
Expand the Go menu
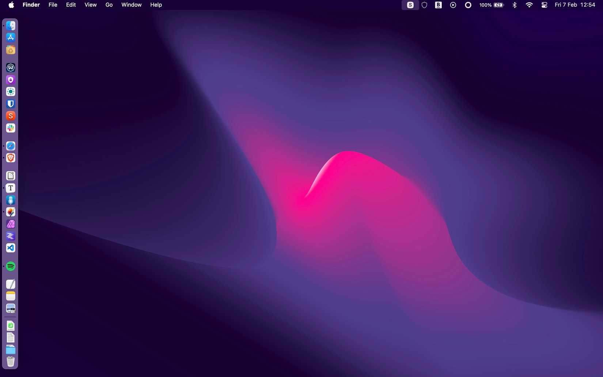(x=109, y=5)
